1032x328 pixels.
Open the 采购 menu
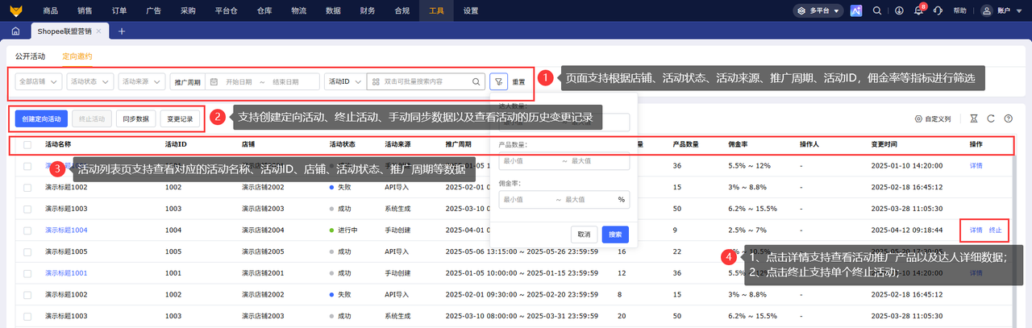[x=188, y=10]
